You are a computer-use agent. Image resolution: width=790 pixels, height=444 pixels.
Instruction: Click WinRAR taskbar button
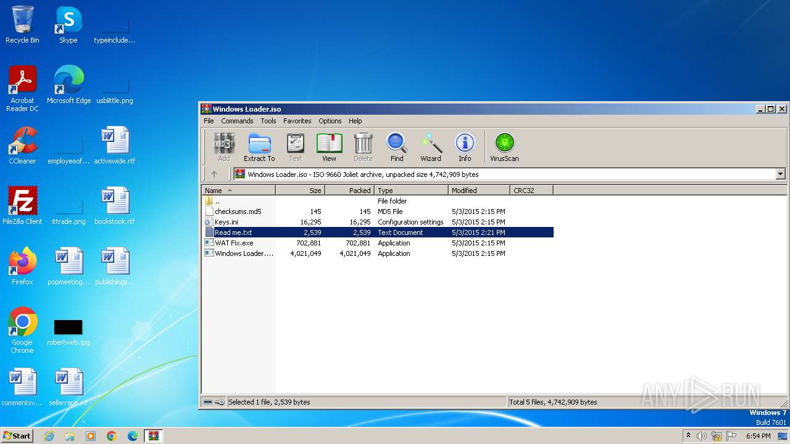click(154, 436)
